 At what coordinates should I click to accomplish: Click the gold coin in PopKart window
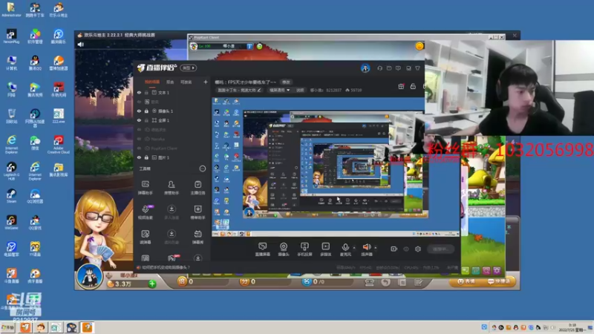point(420,46)
